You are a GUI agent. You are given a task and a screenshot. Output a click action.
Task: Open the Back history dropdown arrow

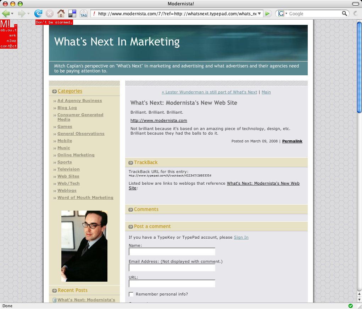coord(12,13)
